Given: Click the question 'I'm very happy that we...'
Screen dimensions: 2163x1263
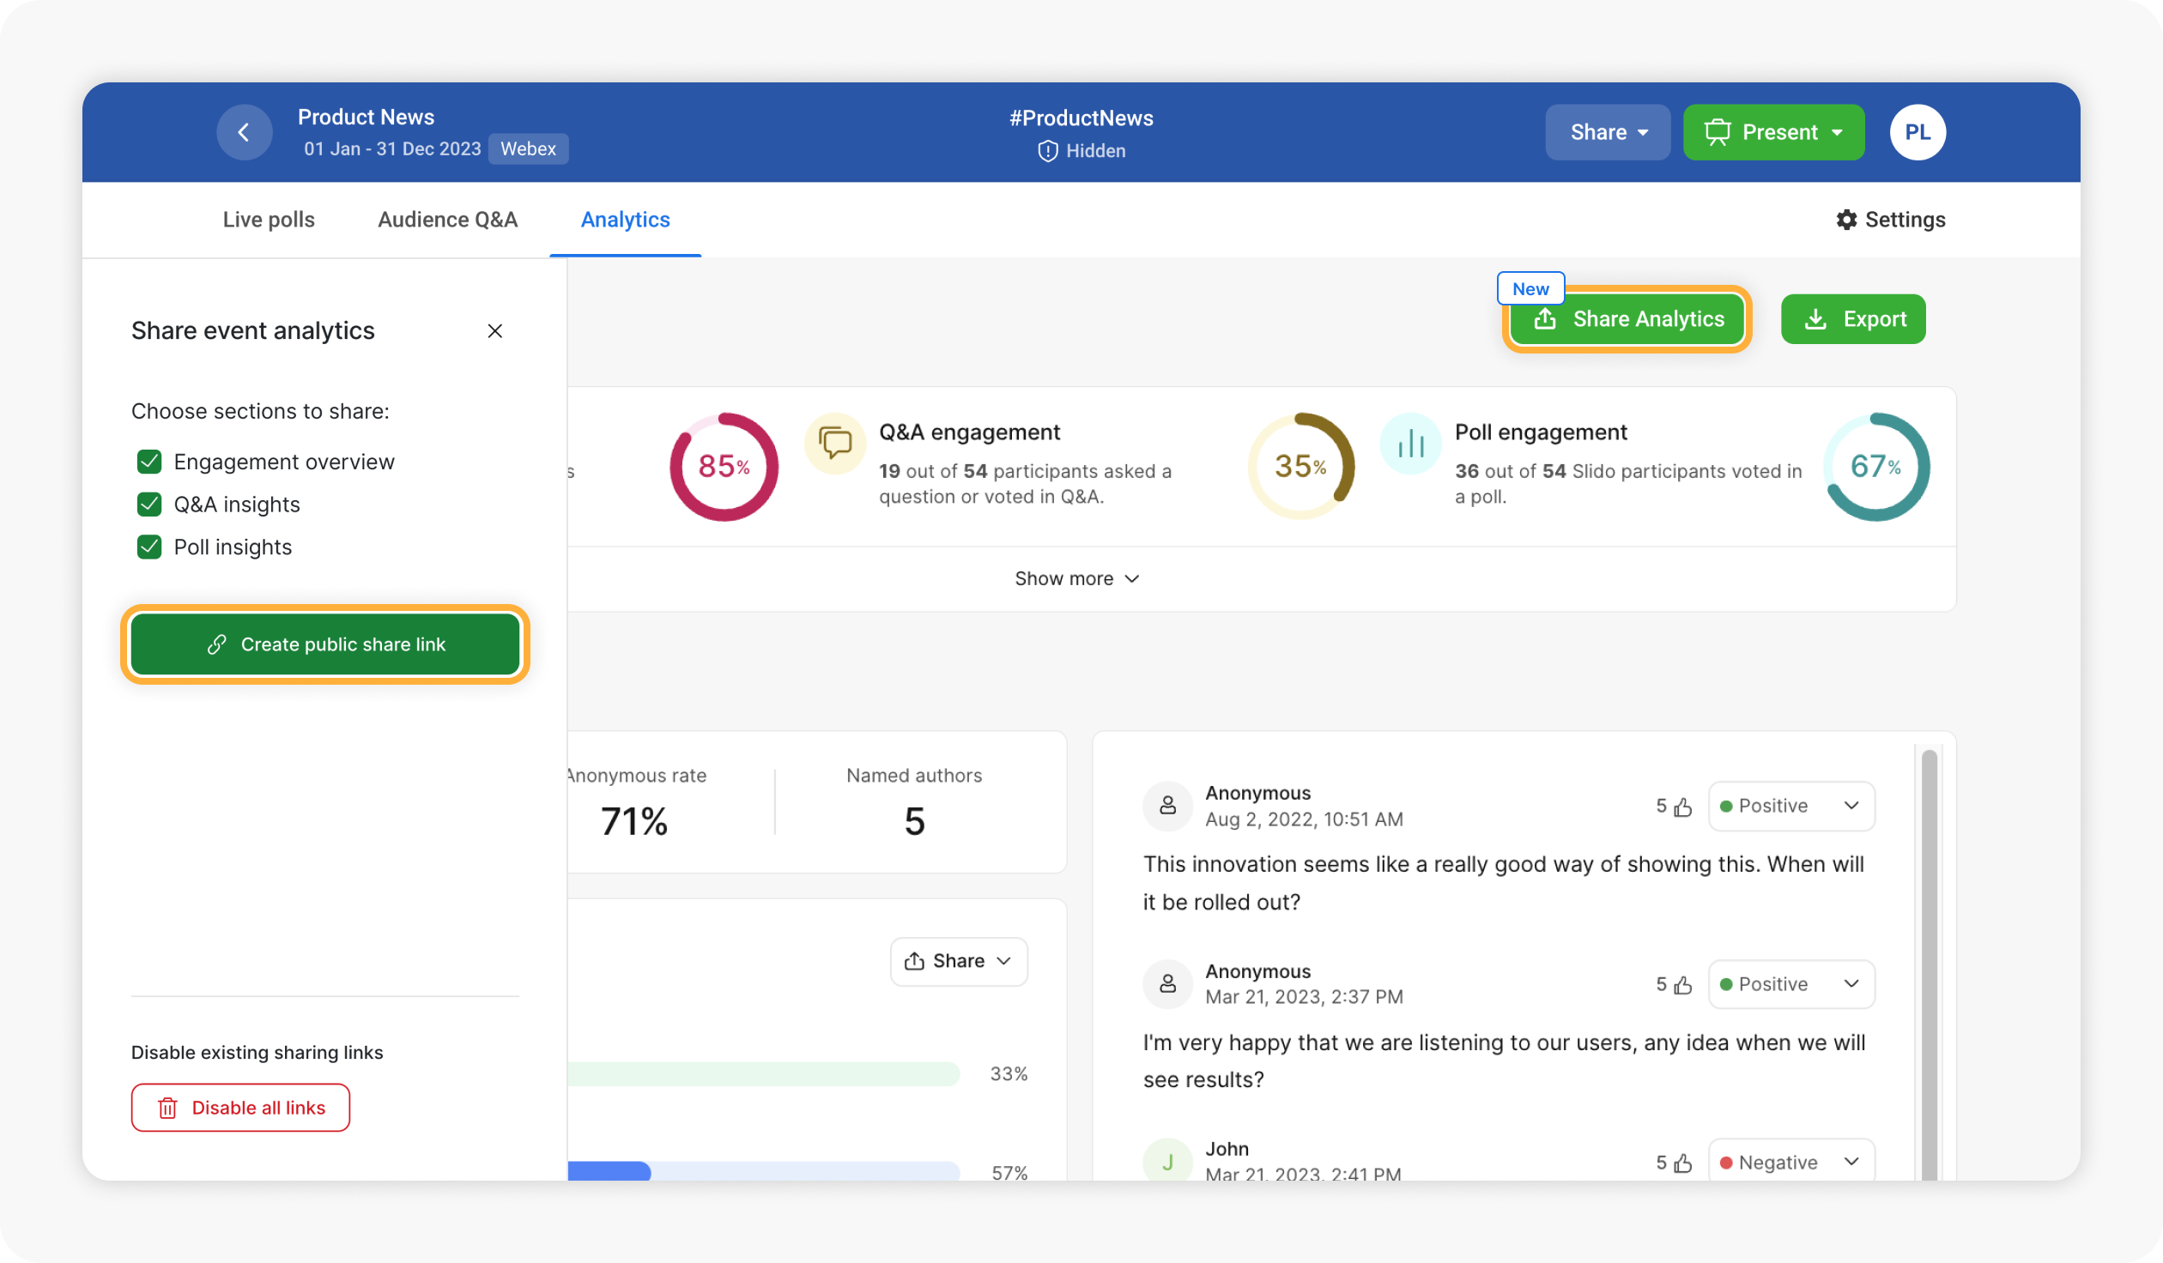Looking at the screenshot, I should tap(1503, 1061).
